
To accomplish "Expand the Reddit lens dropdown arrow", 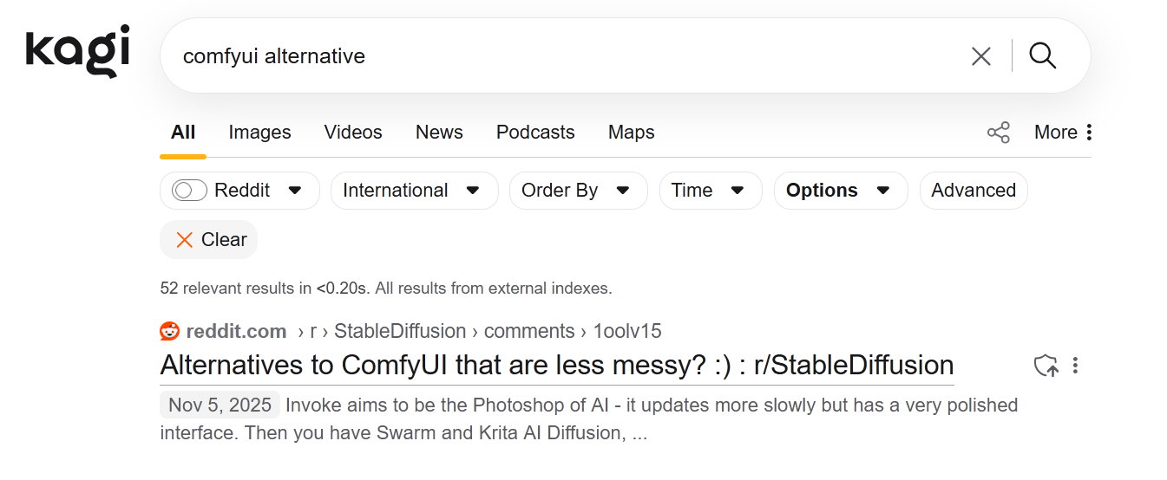I will [x=295, y=191].
